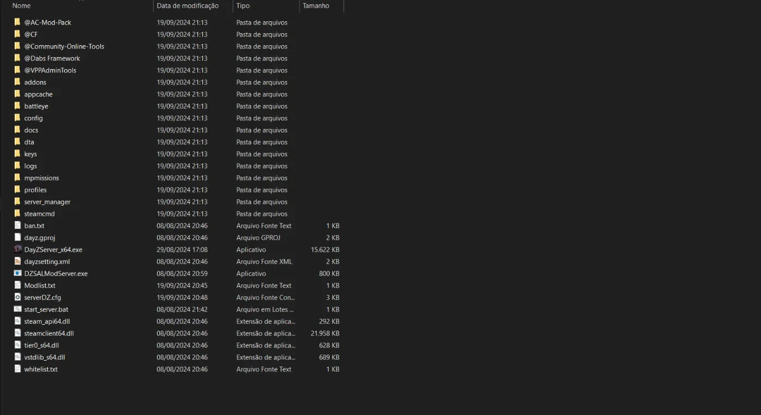Select the battleye folder icon

coord(17,106)
